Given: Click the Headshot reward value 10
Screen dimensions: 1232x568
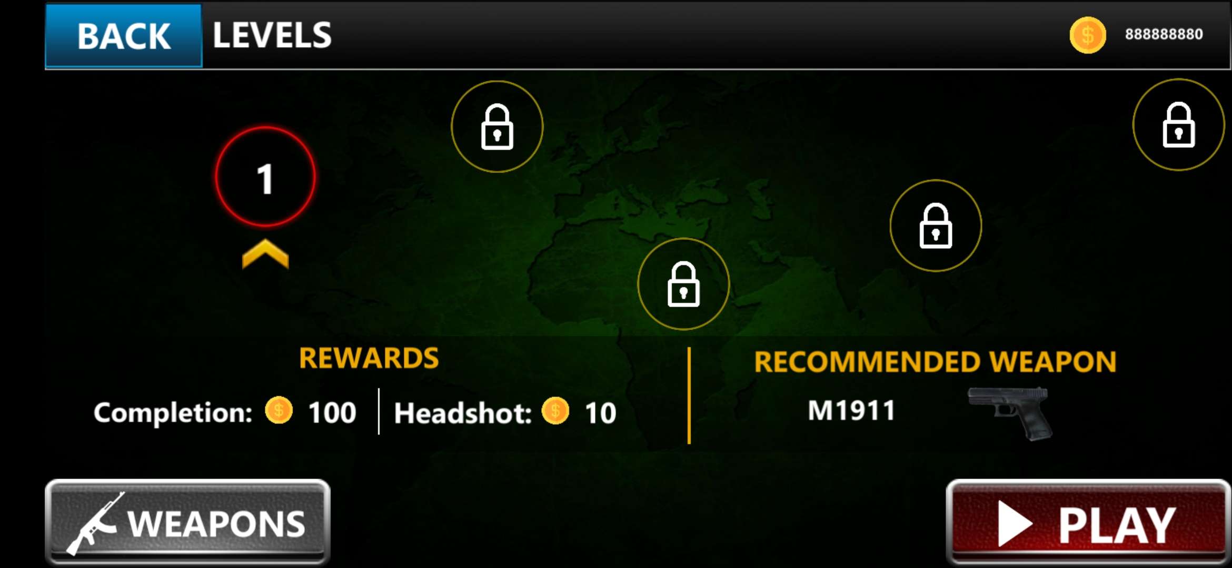Looking at the screenshot, I should click(601, 413).
